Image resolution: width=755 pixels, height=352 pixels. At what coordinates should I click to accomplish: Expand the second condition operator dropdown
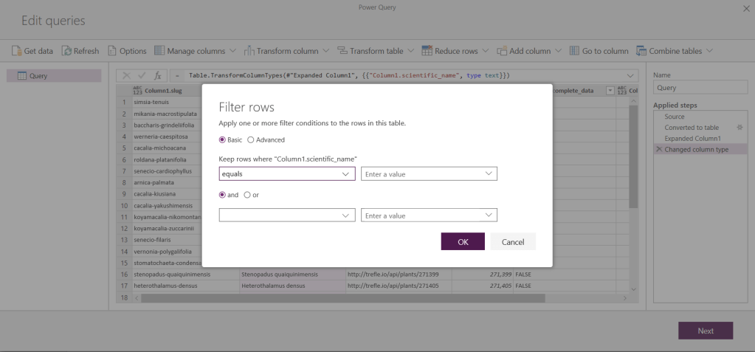pos(287,215)
